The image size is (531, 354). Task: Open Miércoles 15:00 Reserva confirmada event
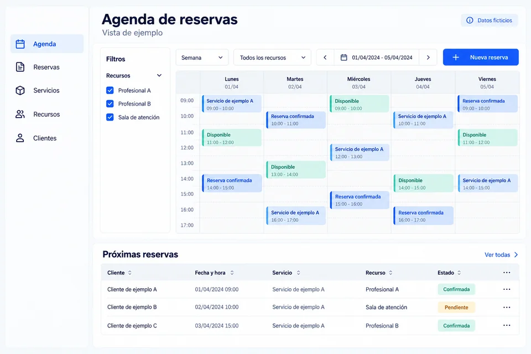coord(360,200)
